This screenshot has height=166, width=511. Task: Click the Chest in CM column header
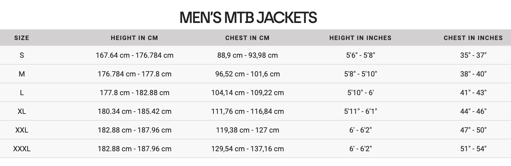(x=247, y=38)
